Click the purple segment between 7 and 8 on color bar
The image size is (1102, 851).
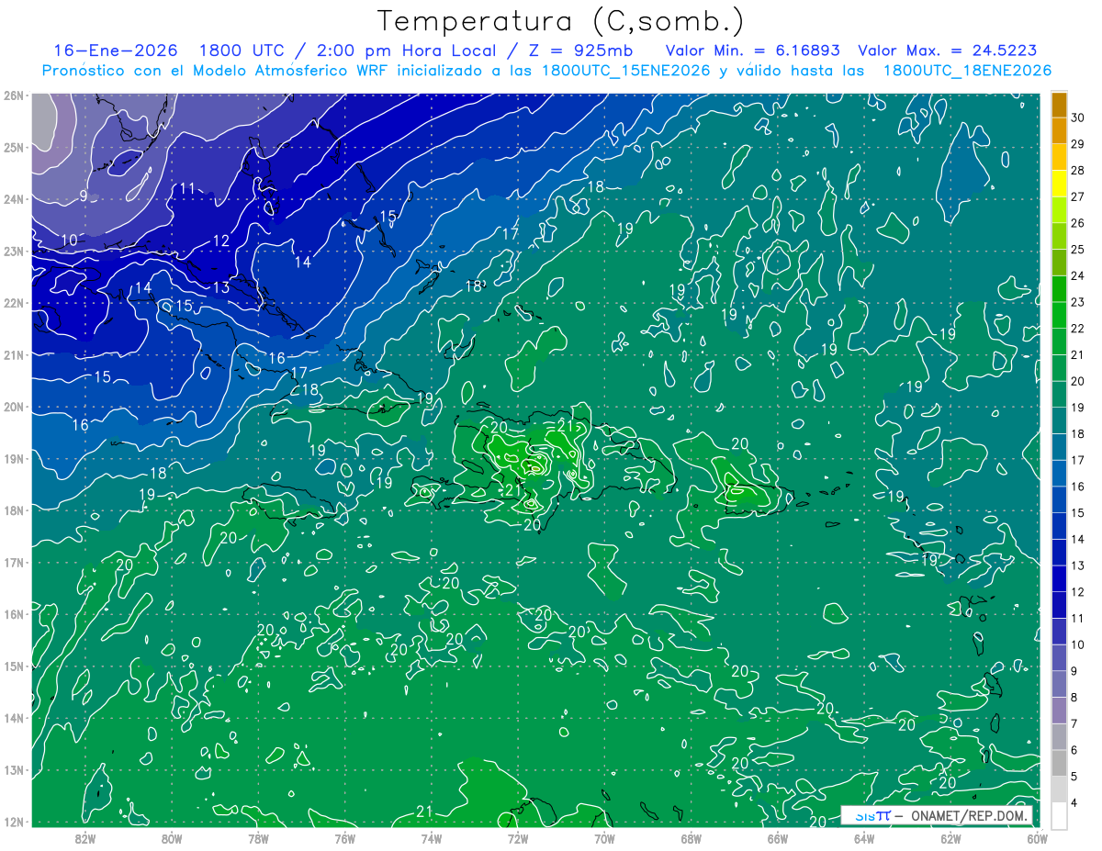[x=1059, y=711]
